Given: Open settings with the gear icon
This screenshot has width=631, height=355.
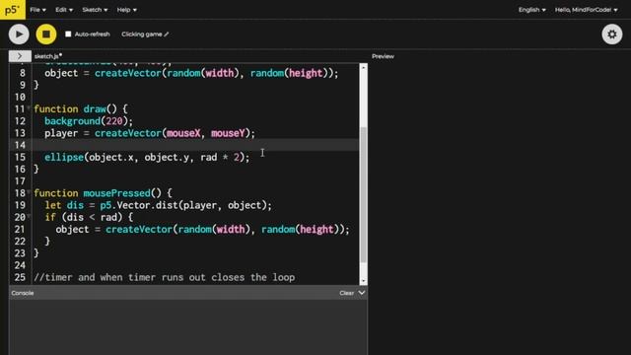Looking at the screenshot, I should click(x=612, y=35).
